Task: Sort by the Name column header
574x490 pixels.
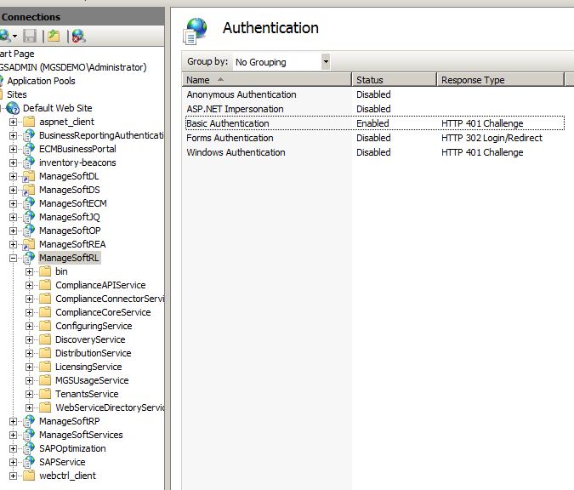Action: pyautogui.click(x=266, y=79)
